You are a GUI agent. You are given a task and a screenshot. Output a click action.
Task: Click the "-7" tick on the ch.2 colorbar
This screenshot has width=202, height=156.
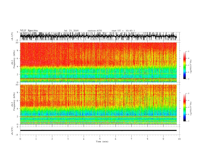pos(188,121)
